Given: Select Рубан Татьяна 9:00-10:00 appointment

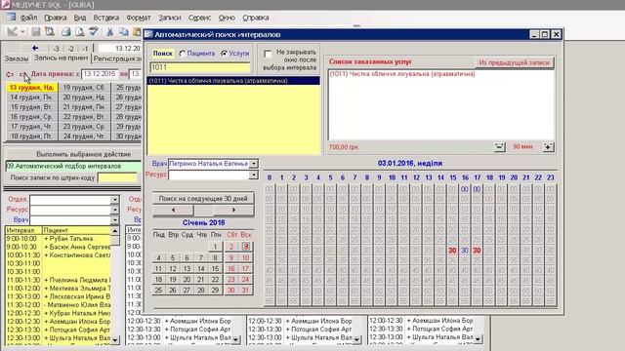Looking at the screenshot, I should click(x=59, y=239).
